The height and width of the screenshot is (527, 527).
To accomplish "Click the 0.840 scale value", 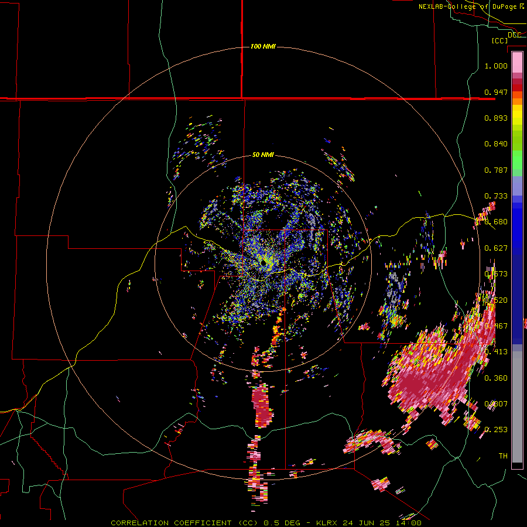I will click(x=496, y=144).
